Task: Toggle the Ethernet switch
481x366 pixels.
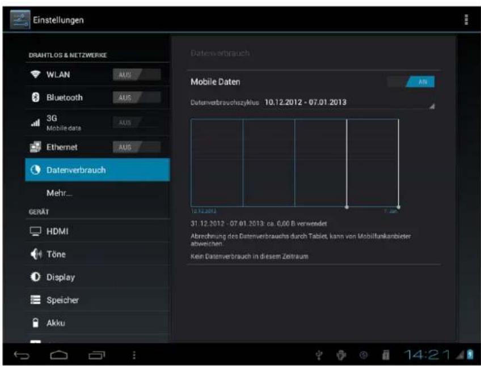Action: point(137,147)
